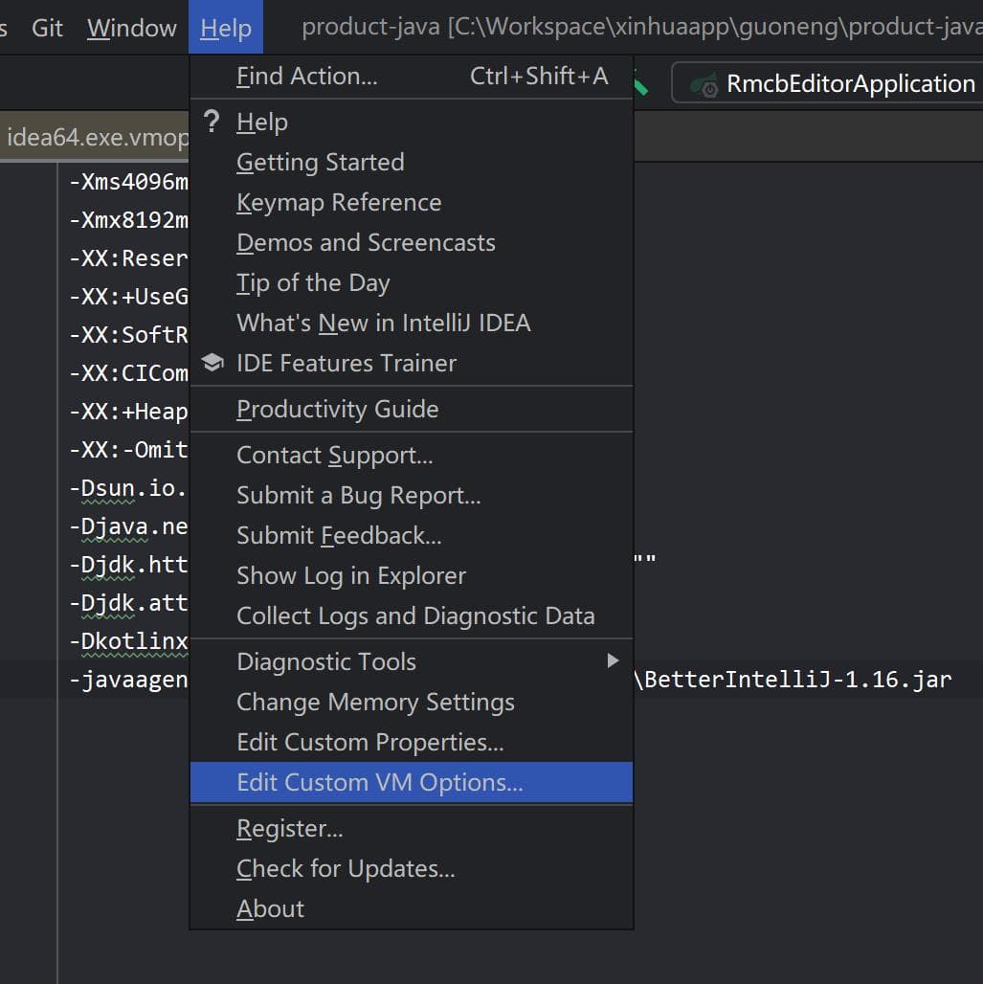Screen dimensions: 983x984
Task: Open Keymap Reference
Action: [x=412, y=202]
